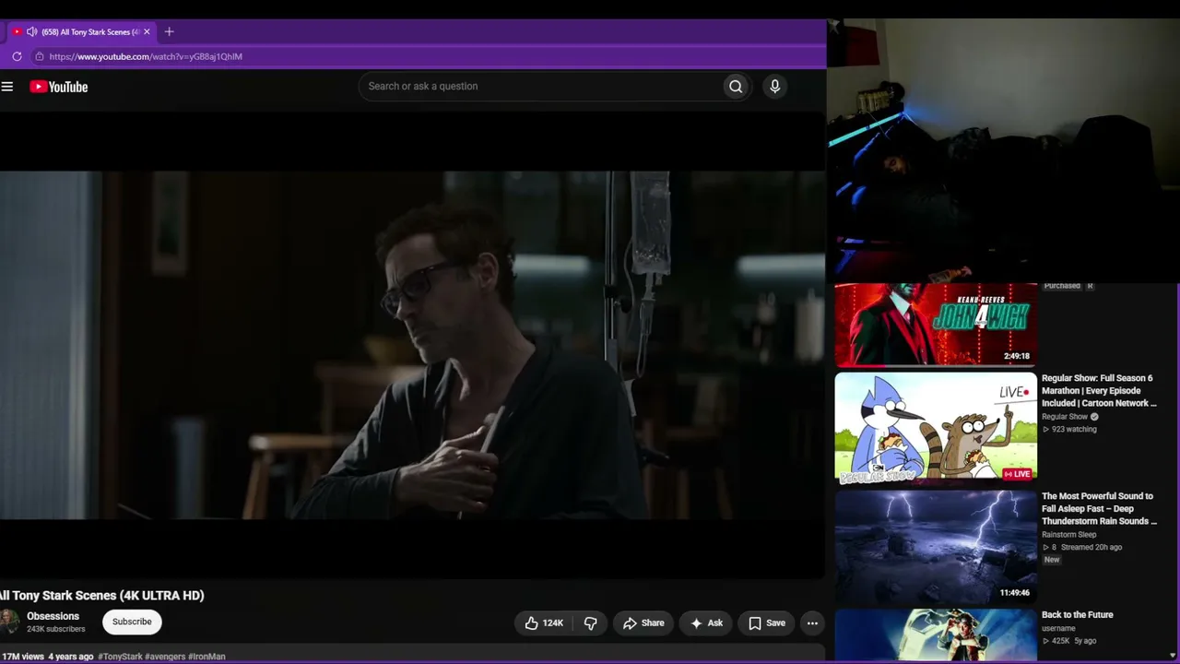The image size is (1180, 664).
Task: Open the thunderstorm rain sounds thumbnail
Action: 936,546
